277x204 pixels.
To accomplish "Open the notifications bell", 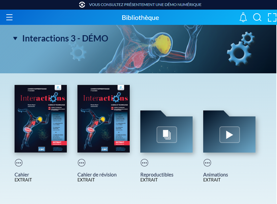I will point(243,17).
